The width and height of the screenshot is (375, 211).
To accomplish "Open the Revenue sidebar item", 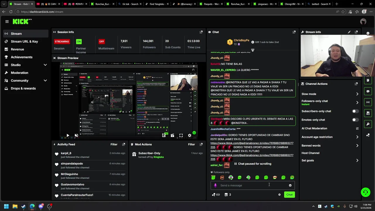I will [x=26, y=49].
